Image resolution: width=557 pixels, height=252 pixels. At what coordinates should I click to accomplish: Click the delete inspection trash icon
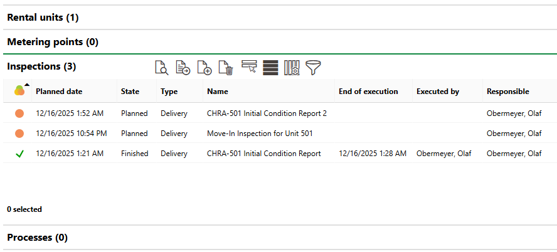pos(226,68)
